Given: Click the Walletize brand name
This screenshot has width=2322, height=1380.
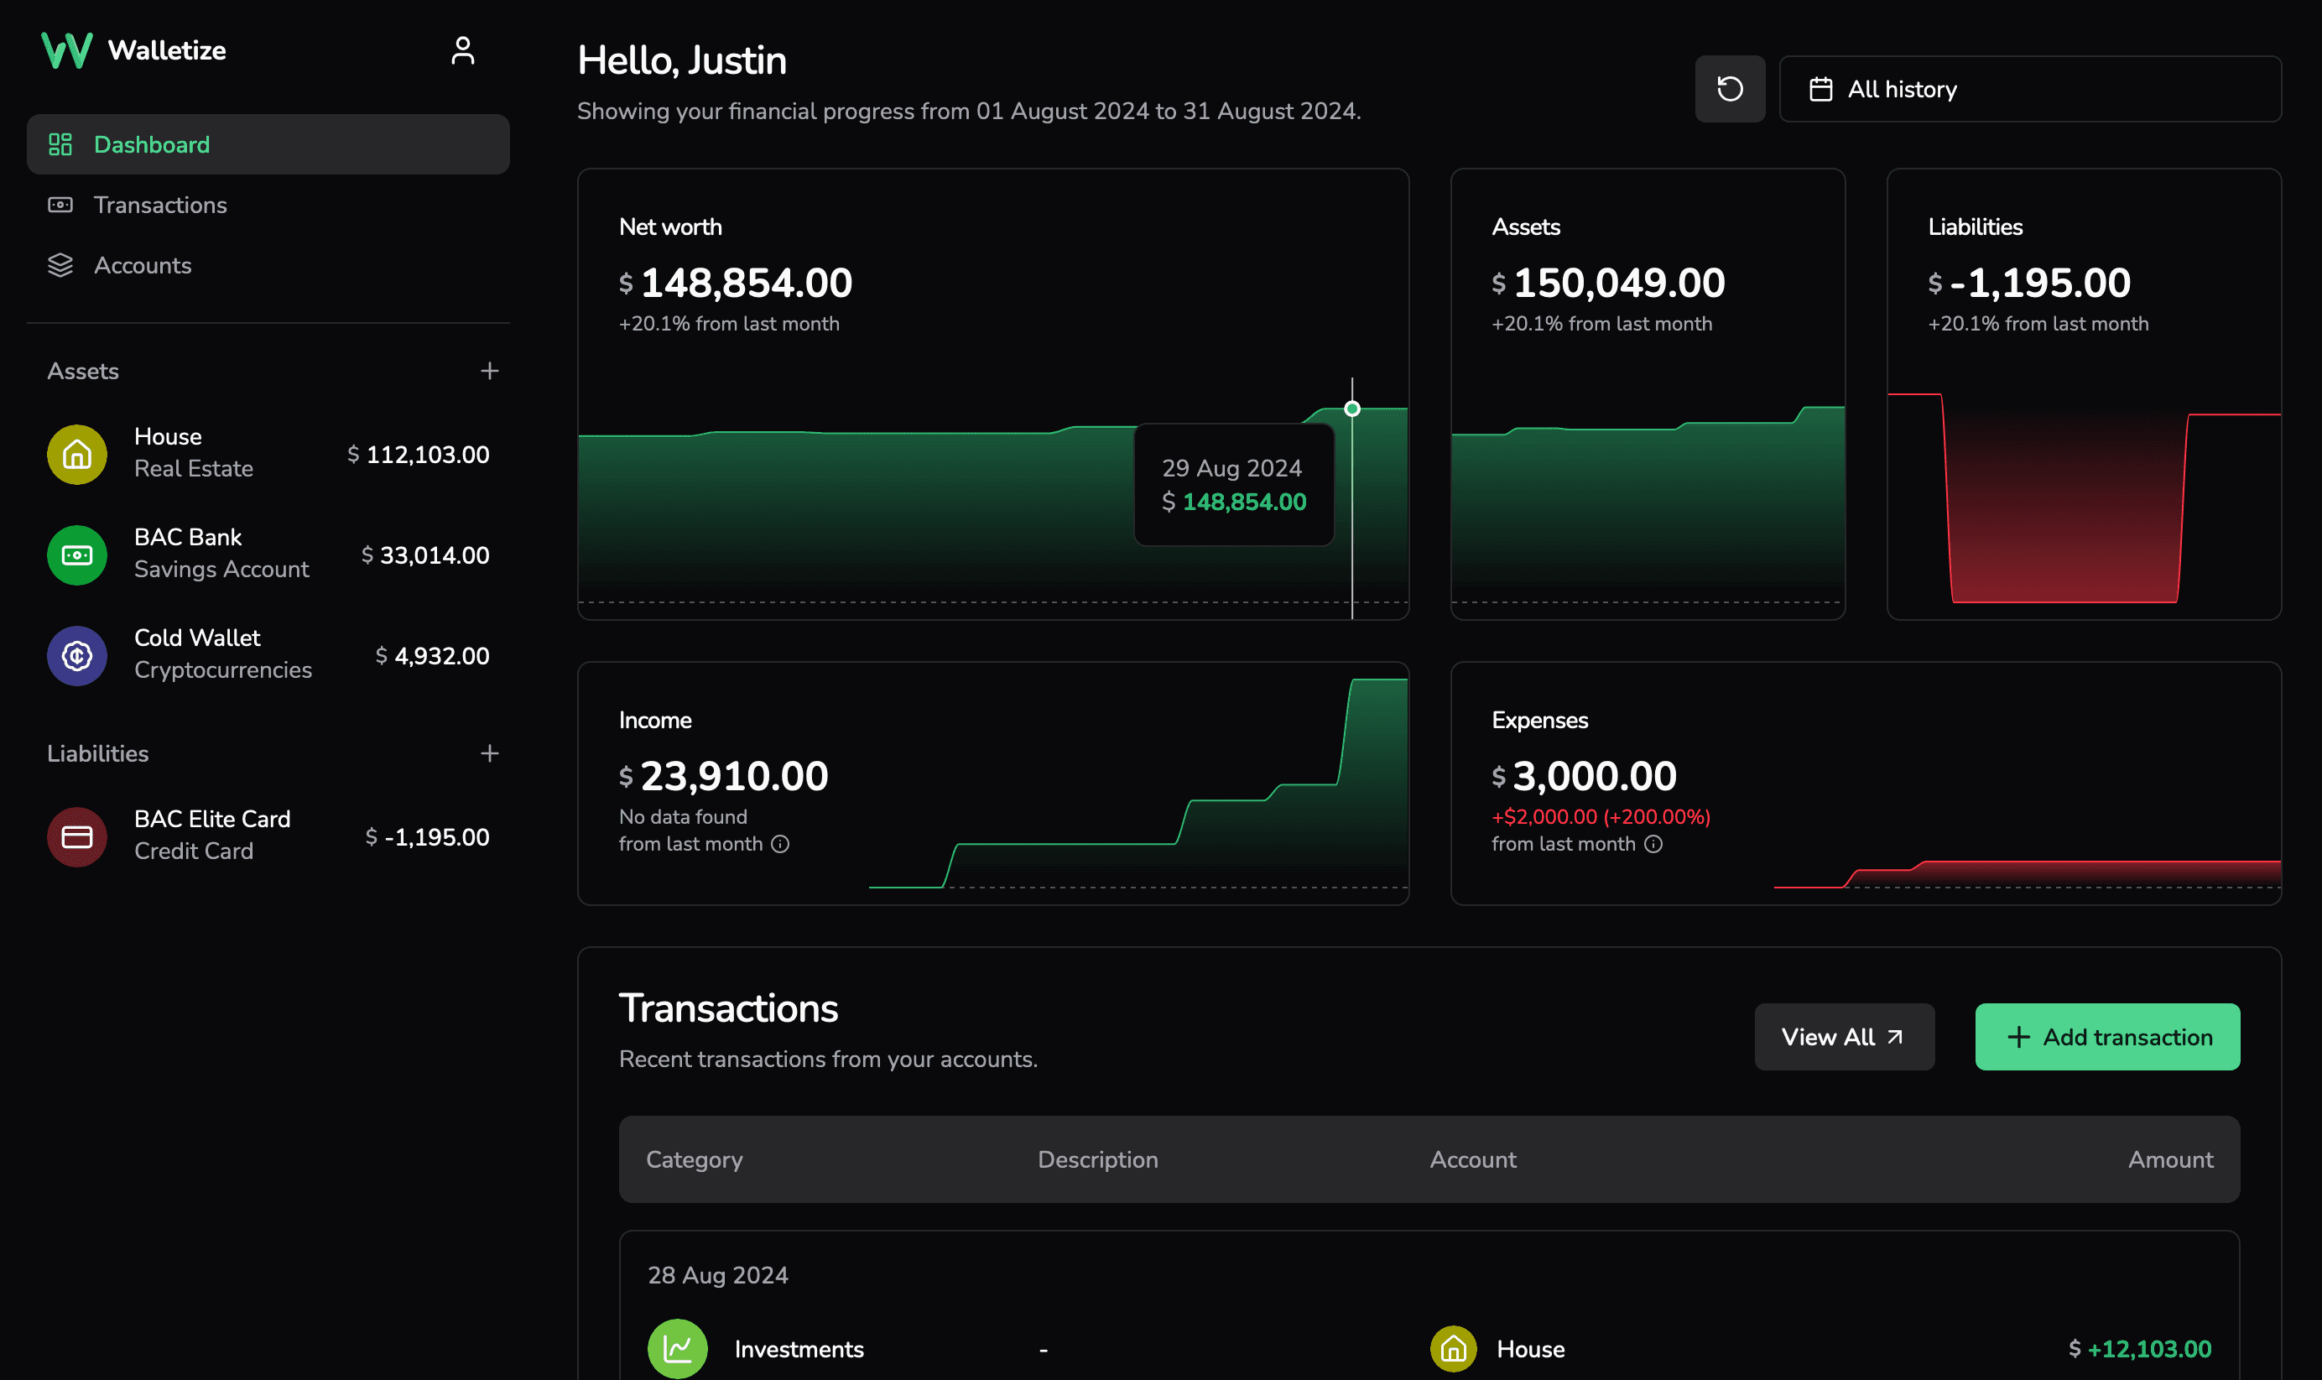Looking at the screenshot, I should click(x=166, y=50).
